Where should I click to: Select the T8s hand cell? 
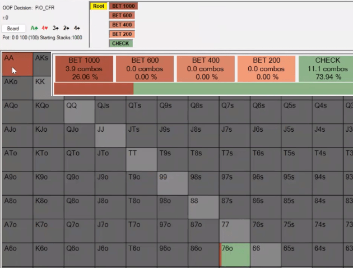tap(203, 160)
